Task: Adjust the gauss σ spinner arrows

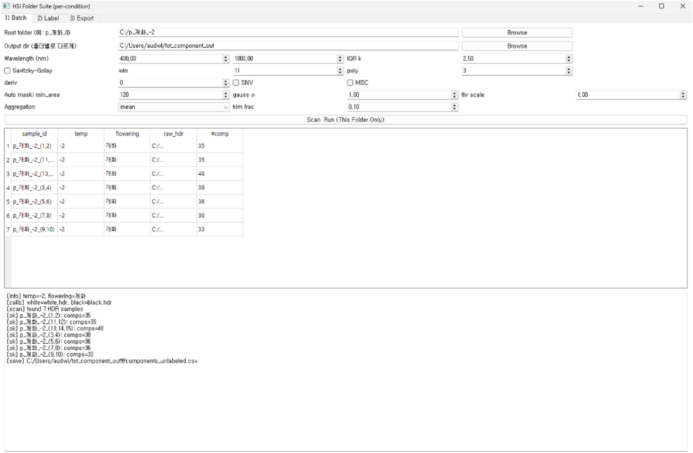Action: pos(454,95)
